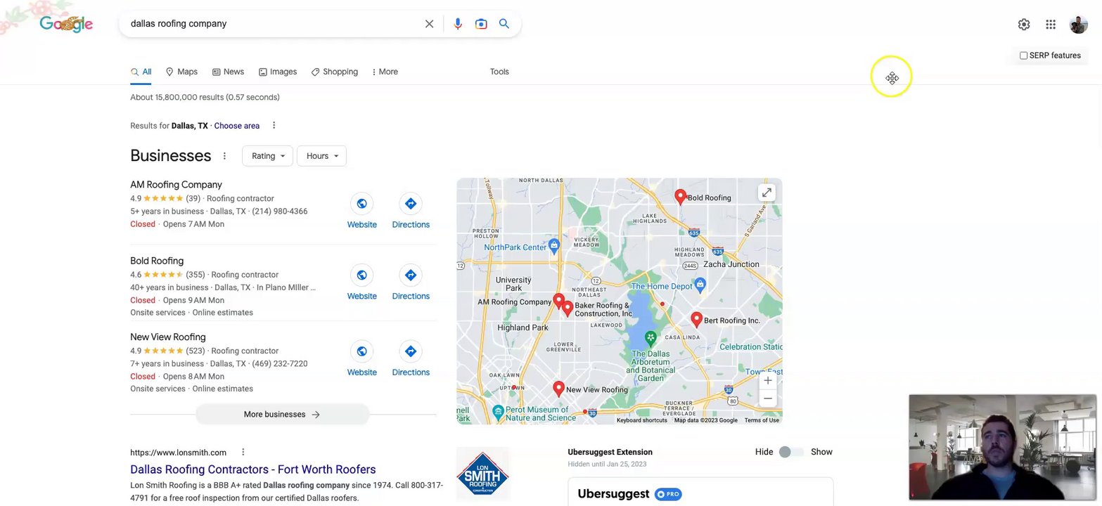This screenshot has height=506, width=1102.
Task: Expand the More search categories menu
Action: point(384,72)
